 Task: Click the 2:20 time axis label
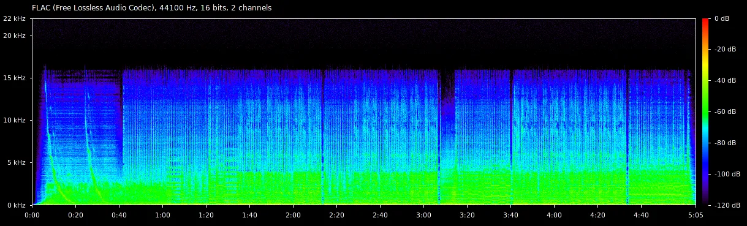pos(336,215)
